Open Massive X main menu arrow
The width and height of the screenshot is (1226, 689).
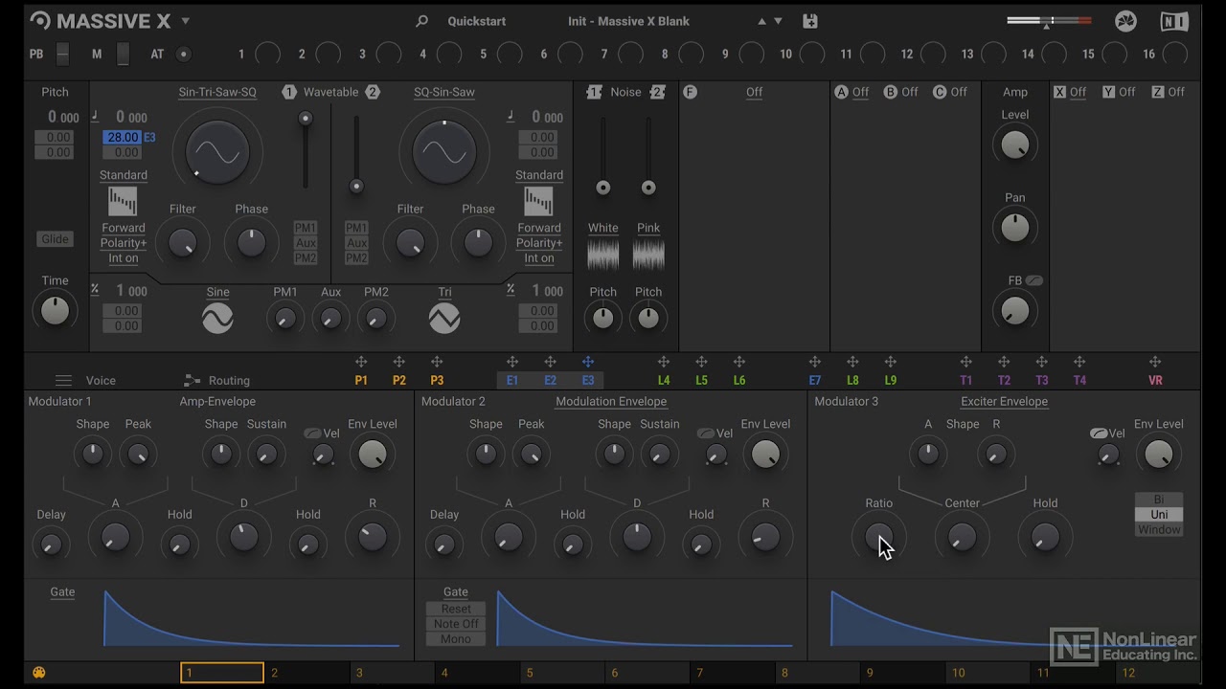pos(185,21)
